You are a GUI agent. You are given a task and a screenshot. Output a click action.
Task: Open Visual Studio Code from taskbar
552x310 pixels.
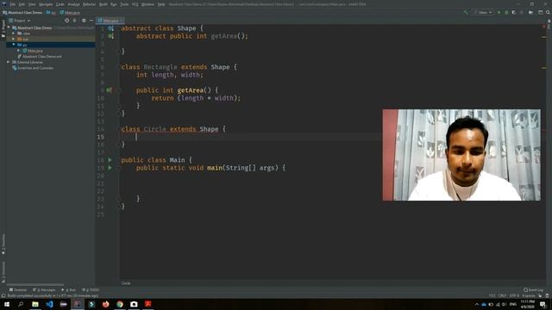pos(49,304)
